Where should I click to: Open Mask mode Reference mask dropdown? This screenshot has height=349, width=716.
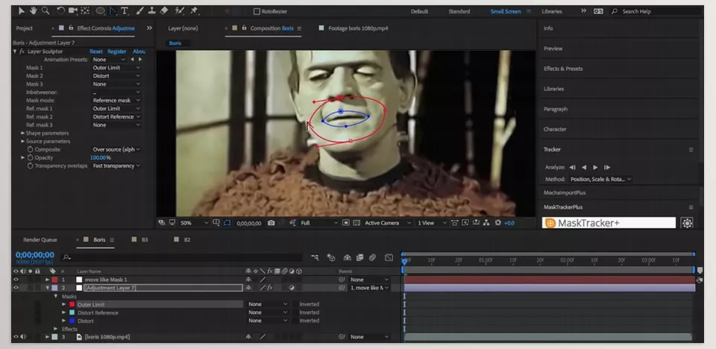[116, 101]
